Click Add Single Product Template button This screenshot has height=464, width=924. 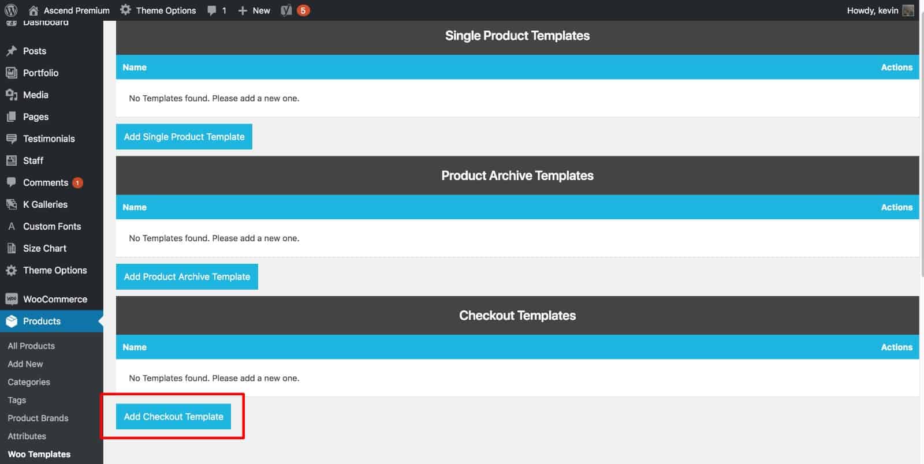click(x=184, y=137)
